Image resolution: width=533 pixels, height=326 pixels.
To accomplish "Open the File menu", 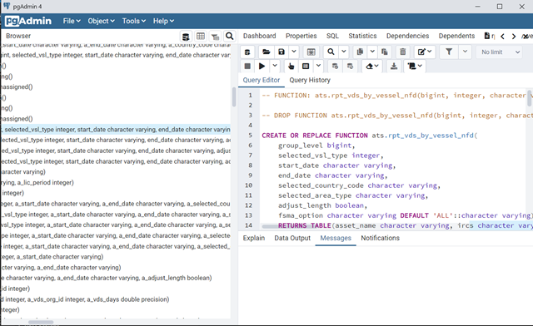I will [72, 21].
